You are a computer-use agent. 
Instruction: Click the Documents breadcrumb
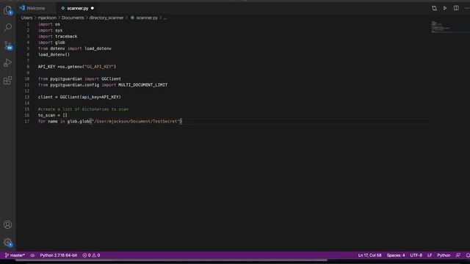[73, 18]
